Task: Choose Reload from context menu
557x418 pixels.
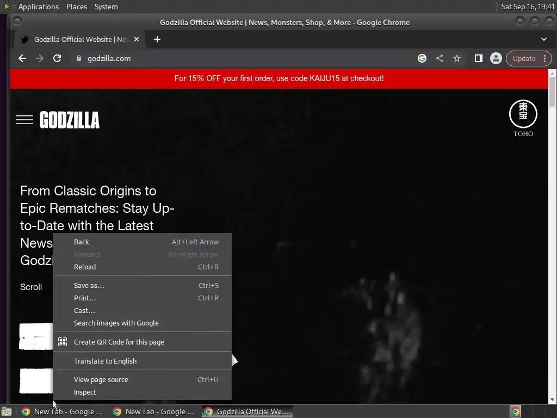Action: click(x=142, y=267)
